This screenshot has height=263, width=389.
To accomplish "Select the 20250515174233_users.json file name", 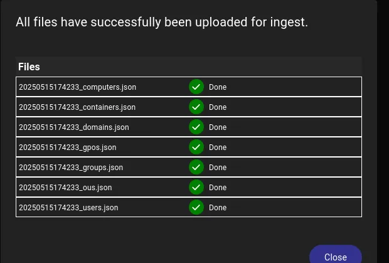I will click(x=68, y=208).
